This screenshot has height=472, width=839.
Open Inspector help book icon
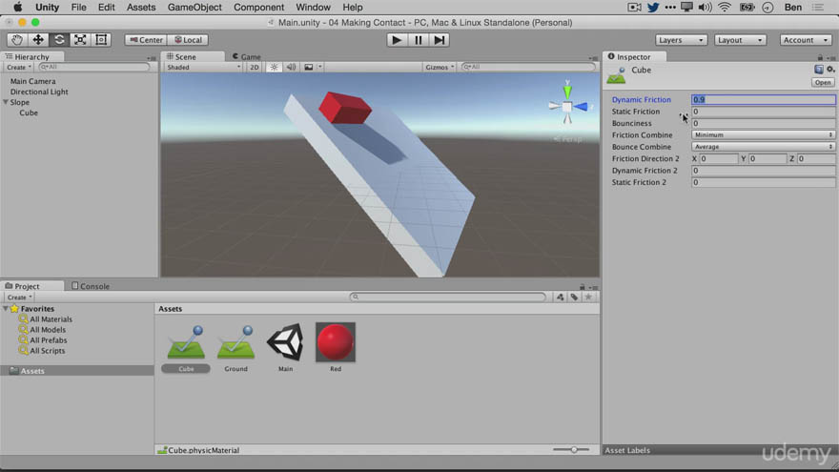(819, 70)
